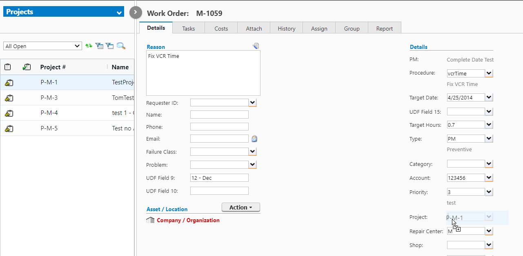Click the project icon in row P-M-5
This screenshot has width=523, height=256.
9,129
